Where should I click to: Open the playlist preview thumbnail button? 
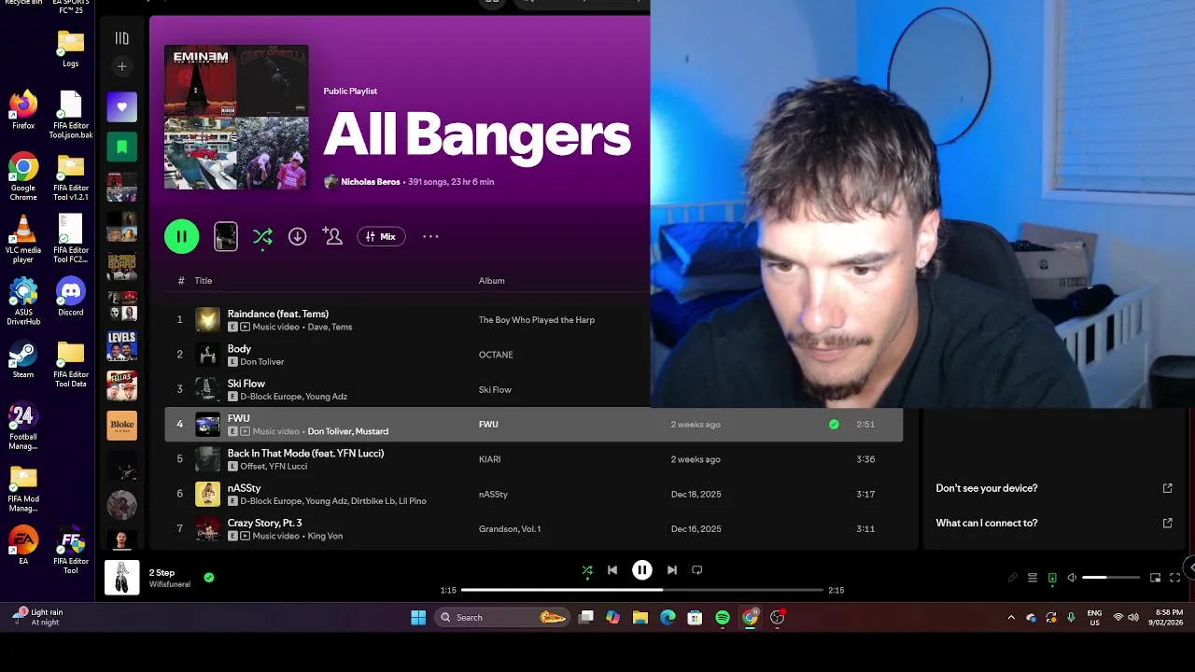(x=226, y=236)
